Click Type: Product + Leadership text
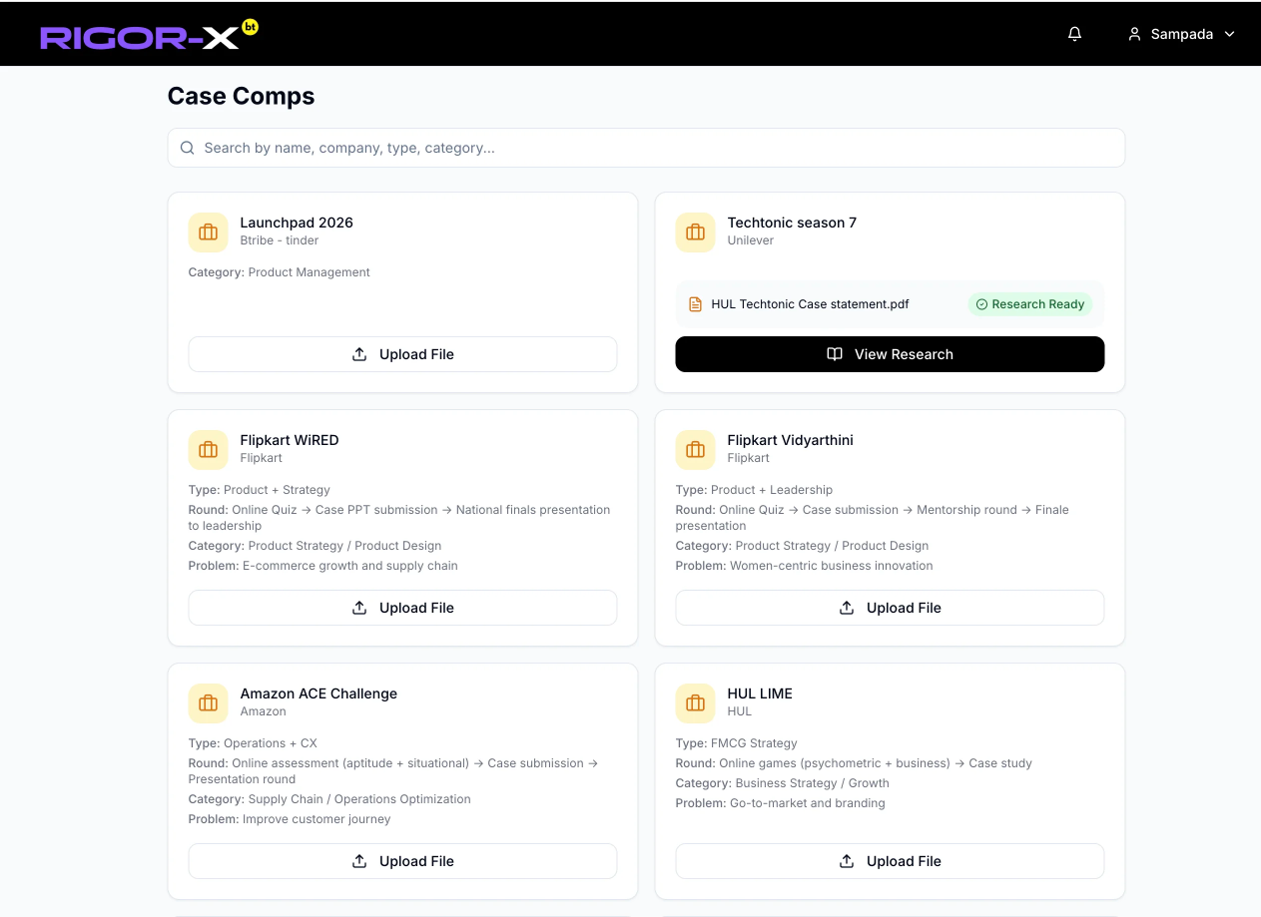The height and width of the screenshot is (917, 1261). pyautogui.click(x=754, y=490)
